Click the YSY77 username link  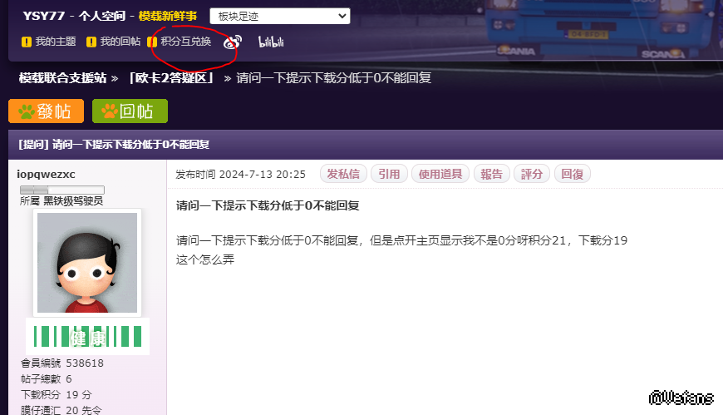coord(44,16)
